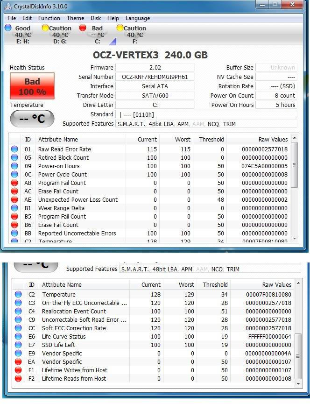Click the blue icon for Soft ECC Correction Rate
Screen dimensions: 310x404
click(x=18, y=328)
